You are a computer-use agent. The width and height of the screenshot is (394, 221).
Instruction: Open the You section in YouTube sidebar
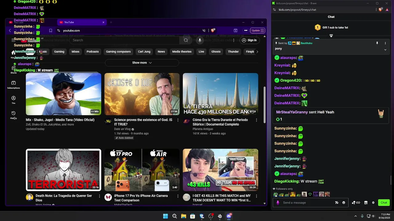click(x=14, y=100)
